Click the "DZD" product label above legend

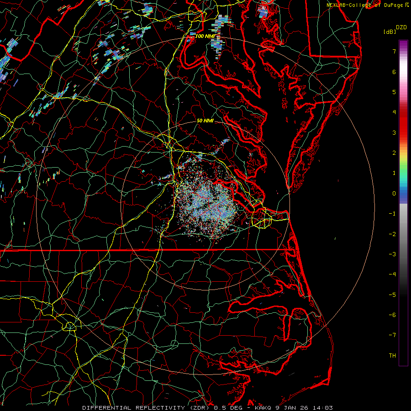pos(401,27)
